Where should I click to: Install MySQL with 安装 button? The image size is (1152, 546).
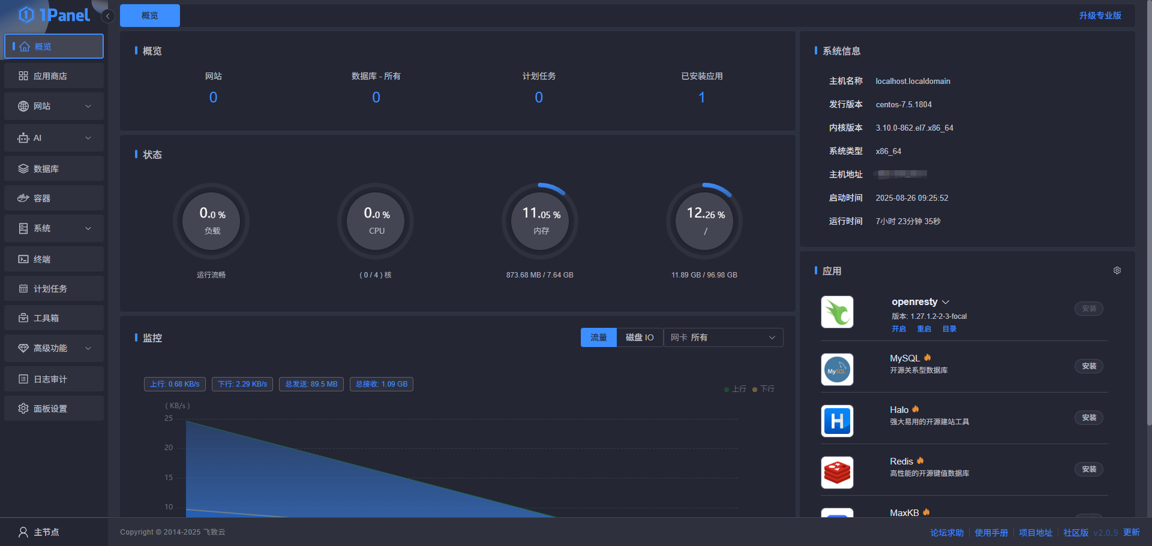coord(1089,366)
